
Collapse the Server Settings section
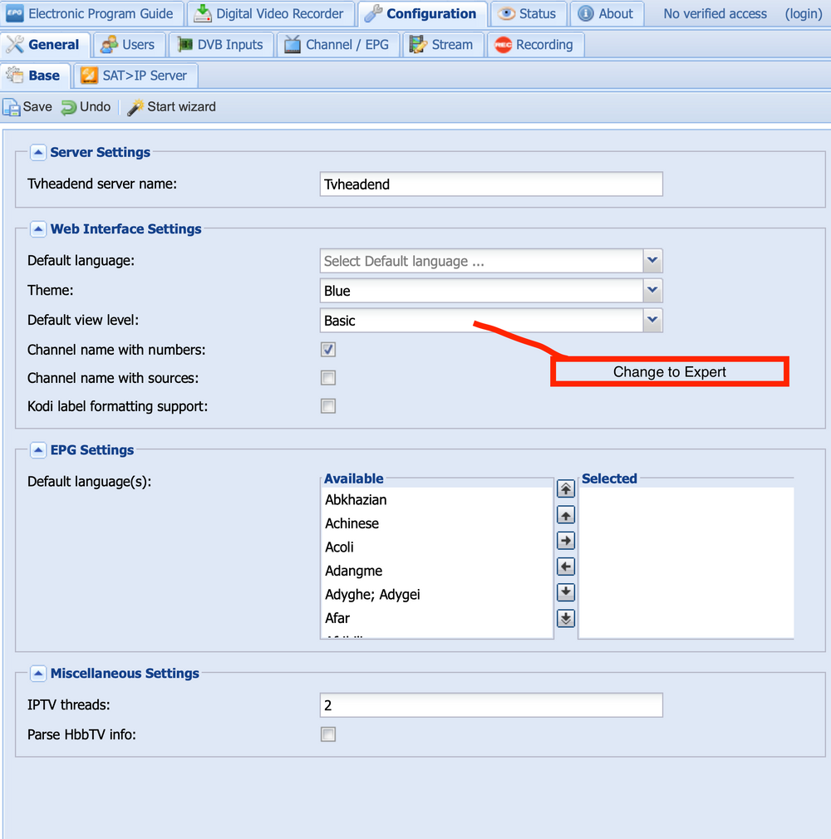pos(38,152)
